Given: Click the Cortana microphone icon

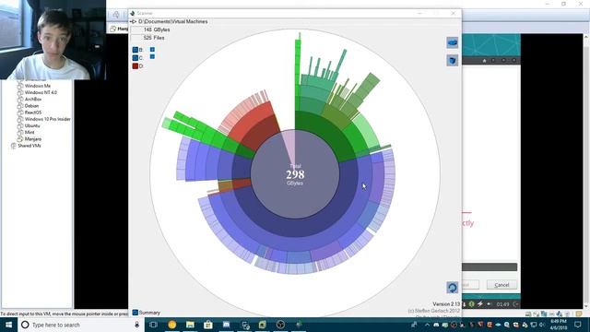Looking at the screenshot, I should (137, 325).
